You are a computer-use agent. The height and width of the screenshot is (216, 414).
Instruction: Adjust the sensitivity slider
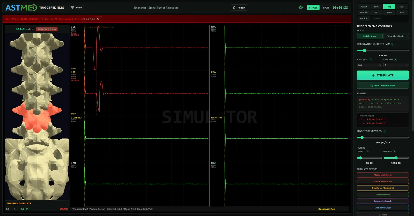383,138
